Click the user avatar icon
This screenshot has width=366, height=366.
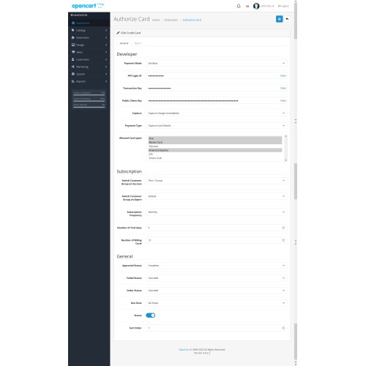pos(256,6)
